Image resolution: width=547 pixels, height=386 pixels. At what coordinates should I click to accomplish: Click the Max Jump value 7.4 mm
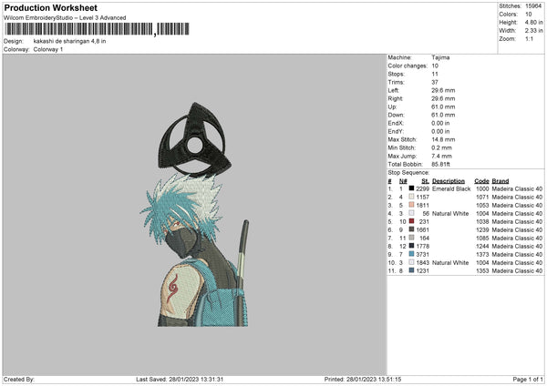coord(441,156)
